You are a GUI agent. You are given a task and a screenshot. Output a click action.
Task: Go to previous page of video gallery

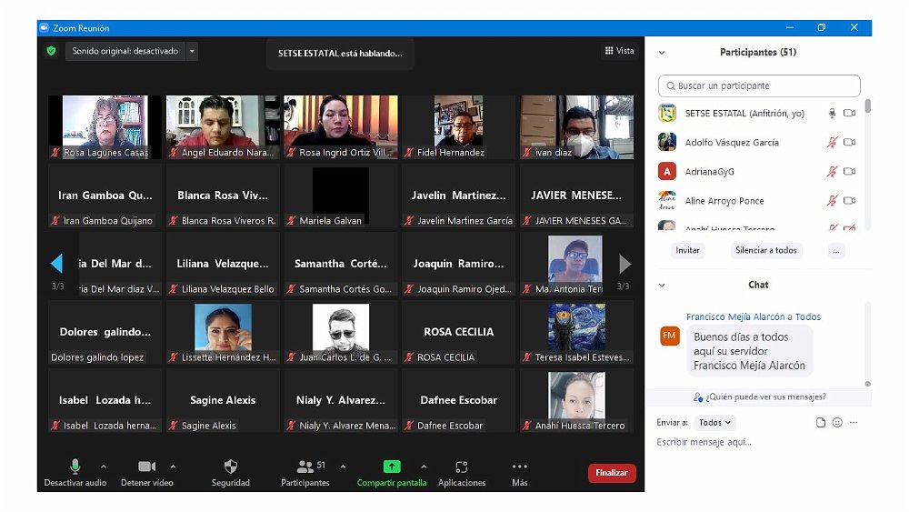pyautogui.click(x=56, y=264)
